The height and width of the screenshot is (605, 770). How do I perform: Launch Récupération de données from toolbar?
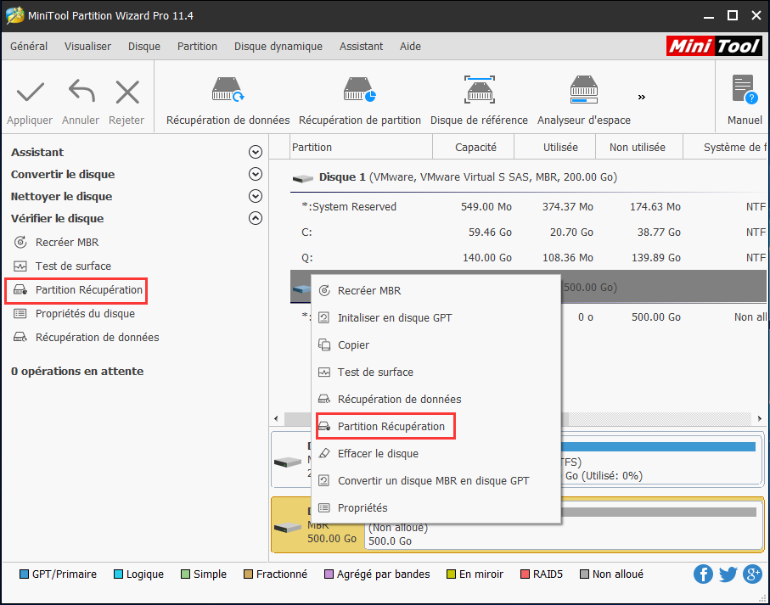click(228, 101)
